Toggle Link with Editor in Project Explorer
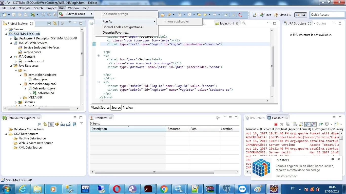Screen dimensions: 346x194 pyautogui.click(x=55, y=23)
